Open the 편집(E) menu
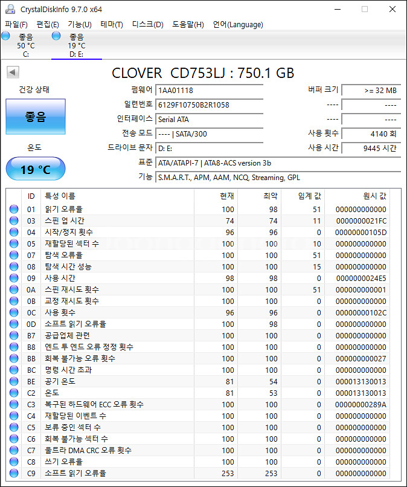The width and height of the screenshot is (407, 487). 48,25
